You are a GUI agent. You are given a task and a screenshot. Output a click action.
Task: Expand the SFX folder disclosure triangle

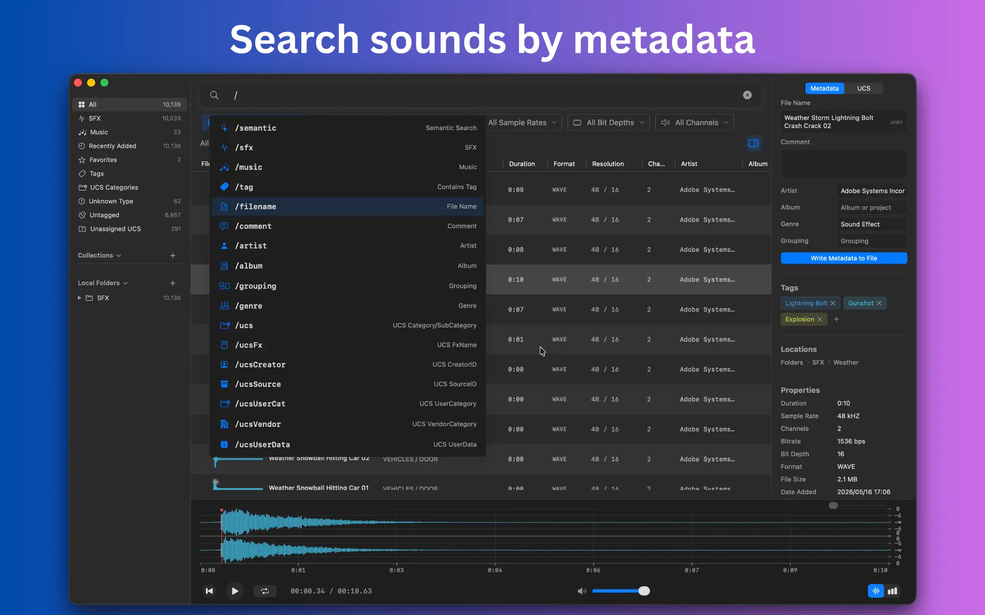pos(79,298)
